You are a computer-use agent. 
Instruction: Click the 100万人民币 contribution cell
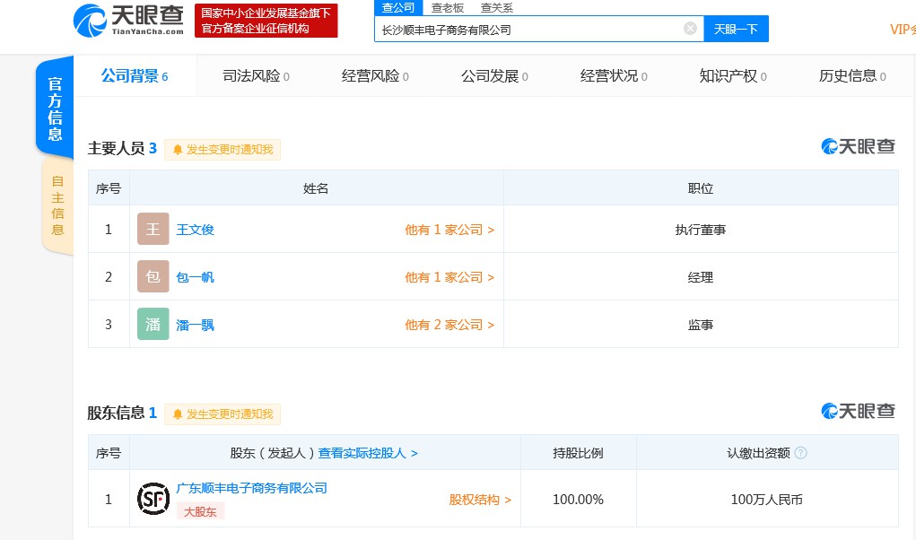coord(767,499)
